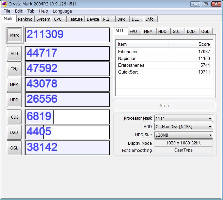
Task: Show the GDI results sub-tab
Action: click(x=177, y=31)
